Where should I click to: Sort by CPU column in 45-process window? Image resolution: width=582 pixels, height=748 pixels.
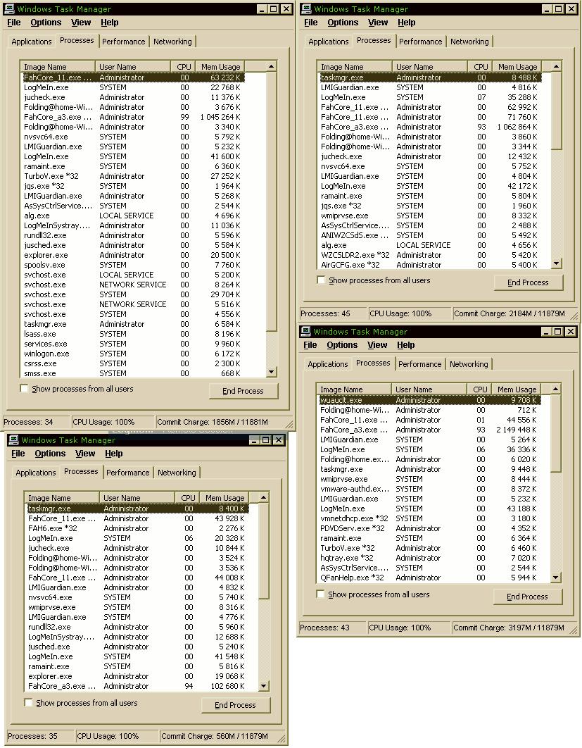click(481, 67)
